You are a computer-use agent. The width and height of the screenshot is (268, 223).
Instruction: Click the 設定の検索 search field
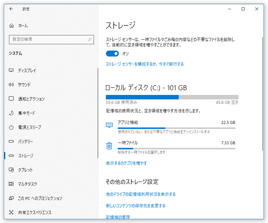[51, 40]
